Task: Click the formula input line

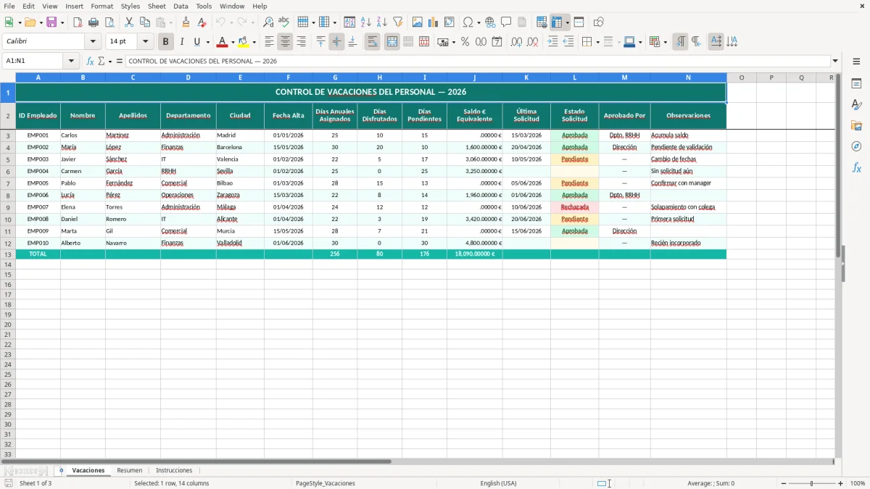Action: 478,61
